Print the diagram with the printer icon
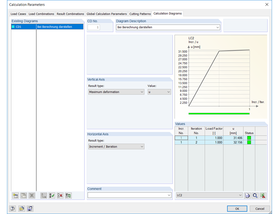 point(247,196)
